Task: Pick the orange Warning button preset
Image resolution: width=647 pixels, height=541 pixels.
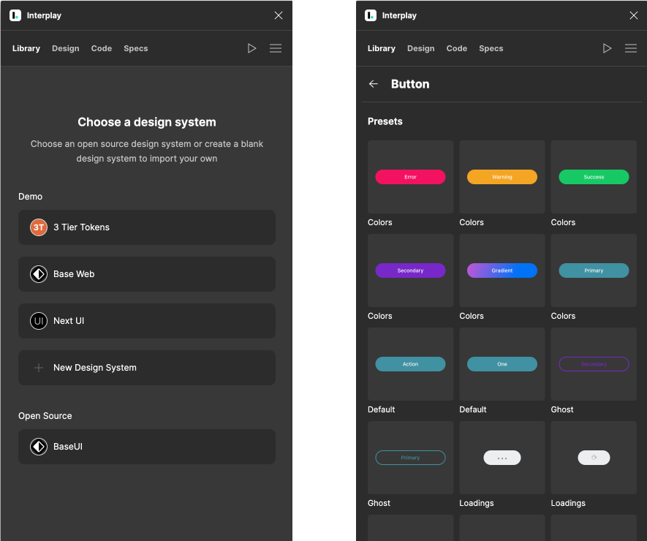Action: coord(502,177)
